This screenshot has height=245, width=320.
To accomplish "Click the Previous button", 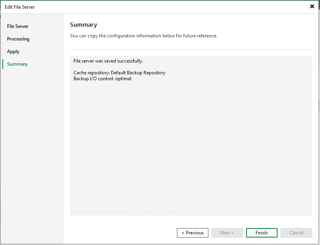I will (x=193, y=233).
